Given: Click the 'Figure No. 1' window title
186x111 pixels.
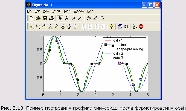Looking at the screenshot, I should (42, 5).
